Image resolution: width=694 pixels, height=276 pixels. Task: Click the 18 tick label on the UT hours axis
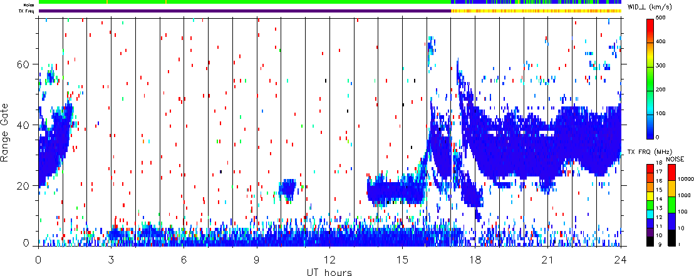474,258
